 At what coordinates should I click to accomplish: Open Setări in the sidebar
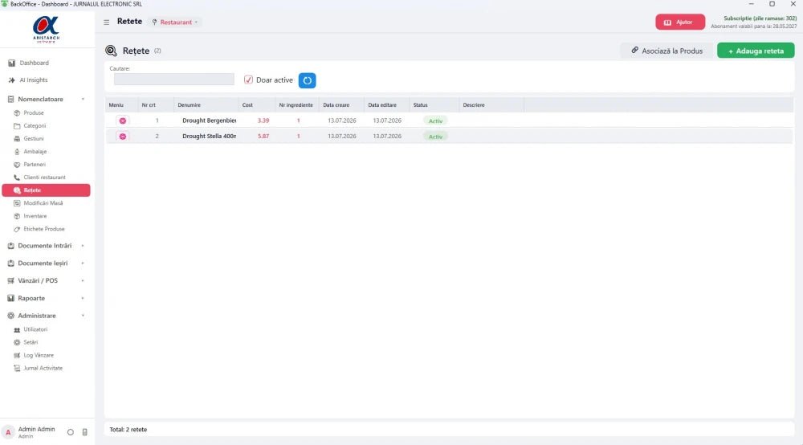[31, 342]
